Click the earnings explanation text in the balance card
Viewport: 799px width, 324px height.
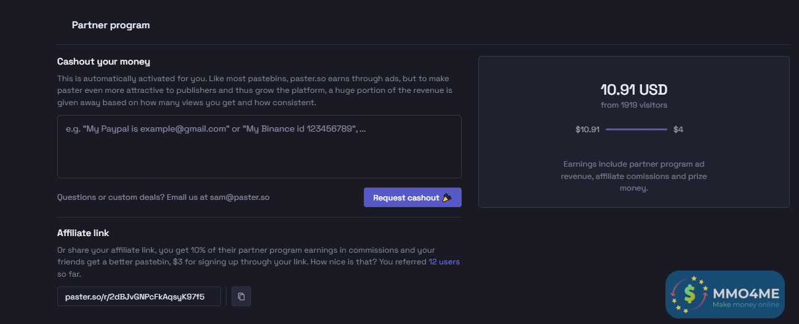pyautogui.click(x=633, y=176)
